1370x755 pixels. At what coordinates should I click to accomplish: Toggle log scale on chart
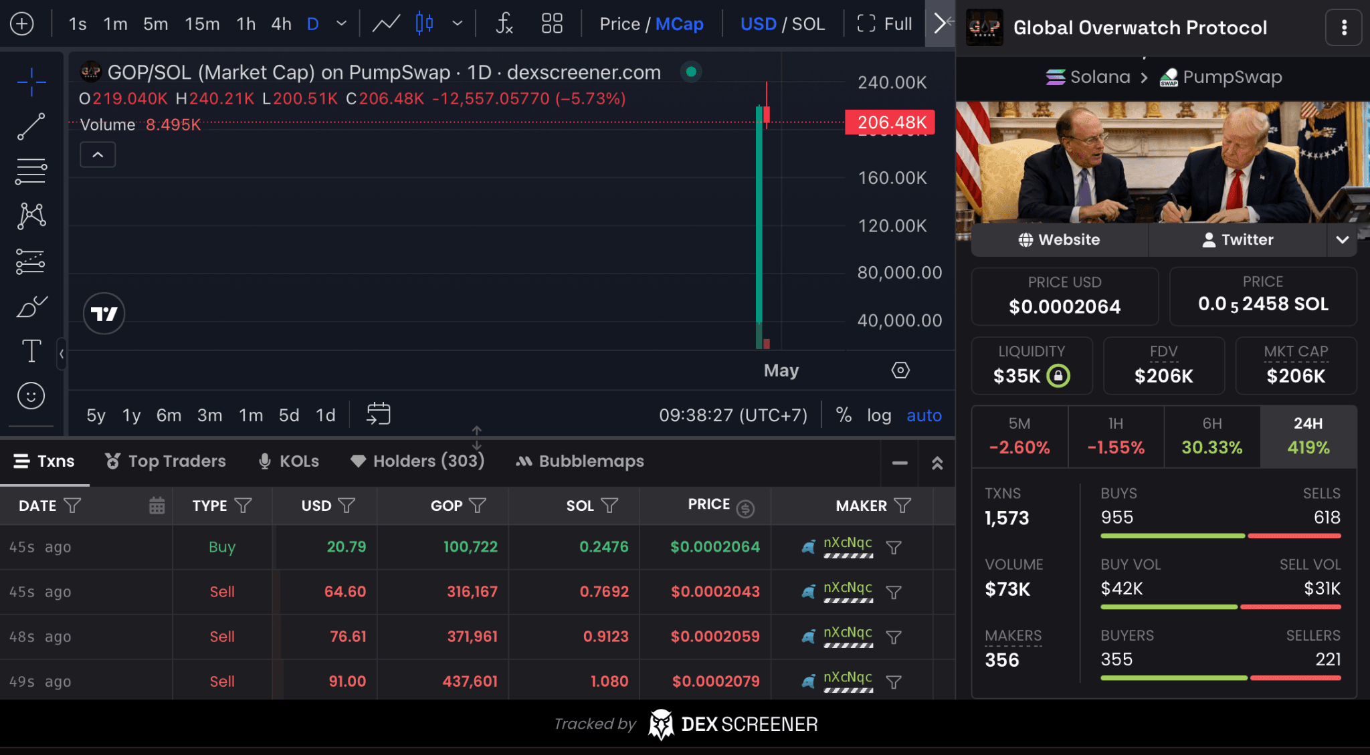(x=878, y=415)
